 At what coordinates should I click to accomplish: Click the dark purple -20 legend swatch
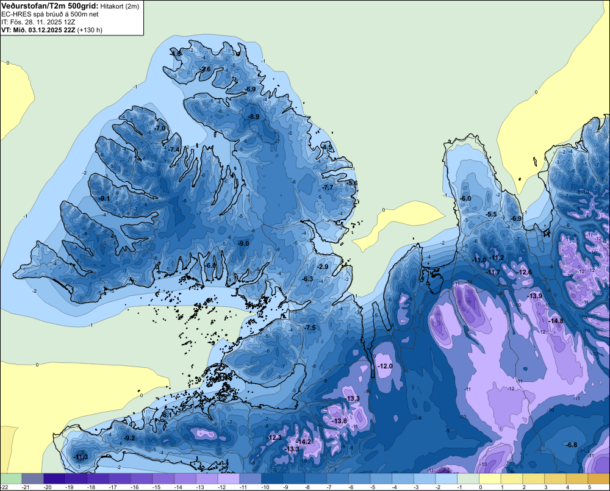click(x=54, y=478)
